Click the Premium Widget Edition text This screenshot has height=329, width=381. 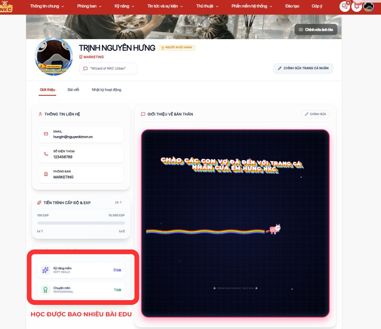[x=235, y=288]
